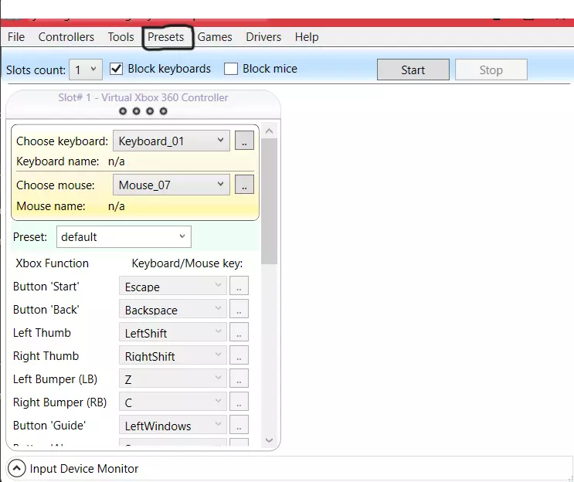The image size is (574, 482).
Task: Click the 'Input Device Monitor' label text
Action: tap(84, 468)
